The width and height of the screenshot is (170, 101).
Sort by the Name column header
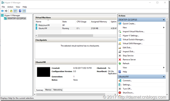coord(48,22)
